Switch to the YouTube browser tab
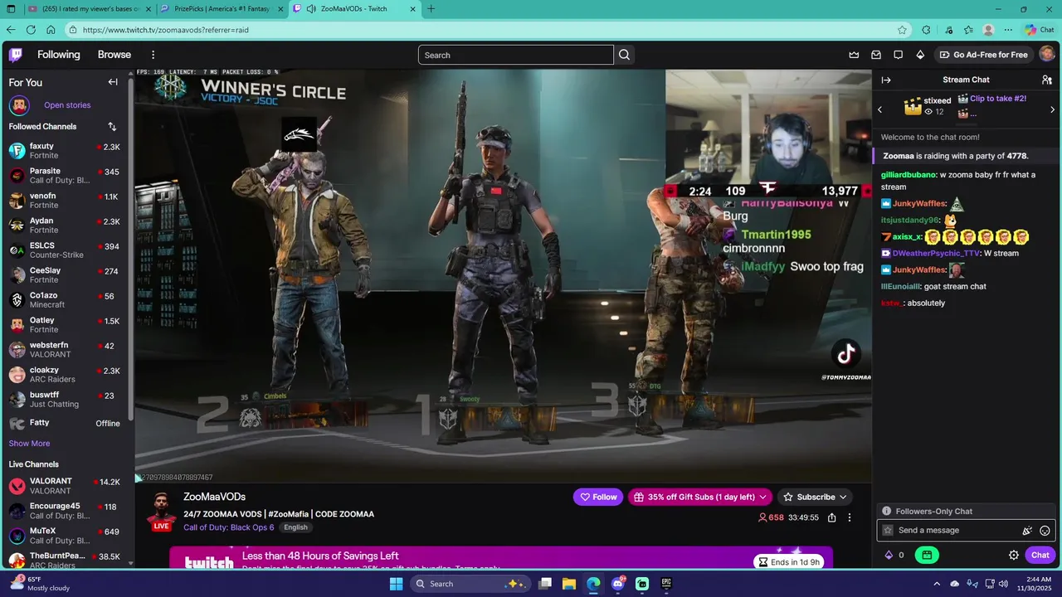The height and width of the screenshot is (597, 1062). 90,9
